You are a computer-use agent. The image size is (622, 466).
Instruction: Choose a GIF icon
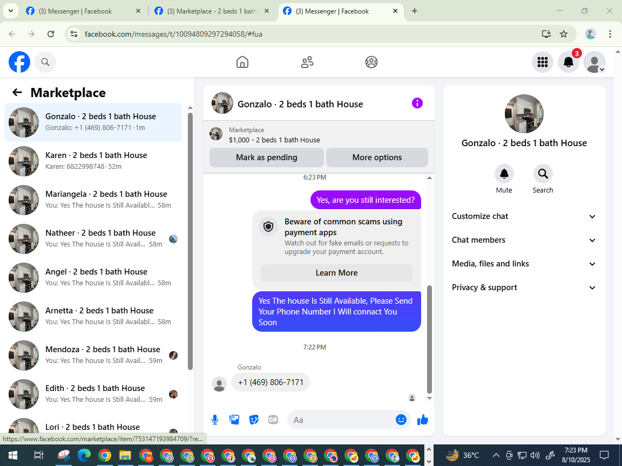coord(273,420)
